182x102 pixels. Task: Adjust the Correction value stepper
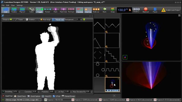point(38,92)
